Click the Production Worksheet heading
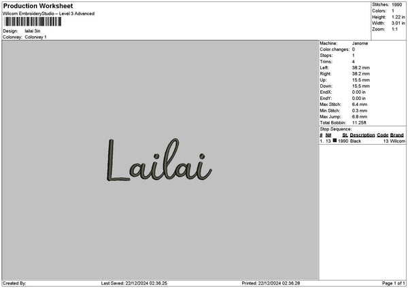Screen dimensions: 408x288 (38, 5)
